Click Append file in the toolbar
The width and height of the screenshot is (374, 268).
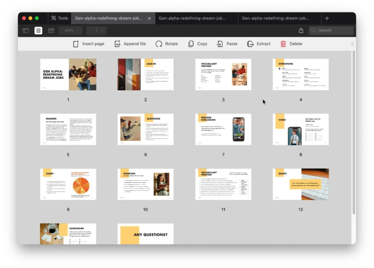coord(130,43)
